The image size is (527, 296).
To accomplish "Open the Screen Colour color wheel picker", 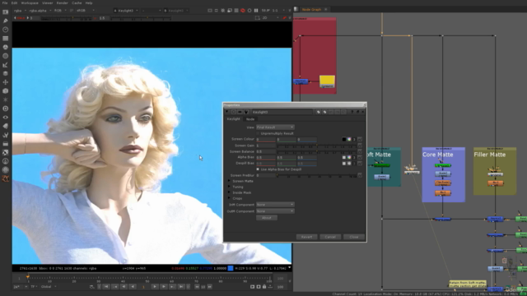I will (349, 139).
